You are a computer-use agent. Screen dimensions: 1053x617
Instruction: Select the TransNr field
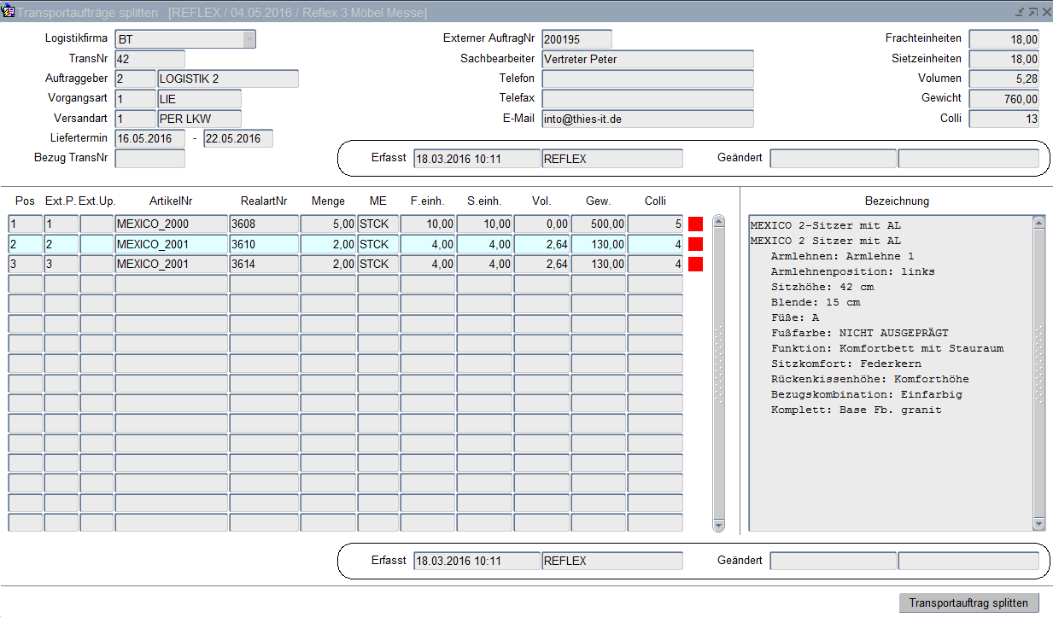149,59
